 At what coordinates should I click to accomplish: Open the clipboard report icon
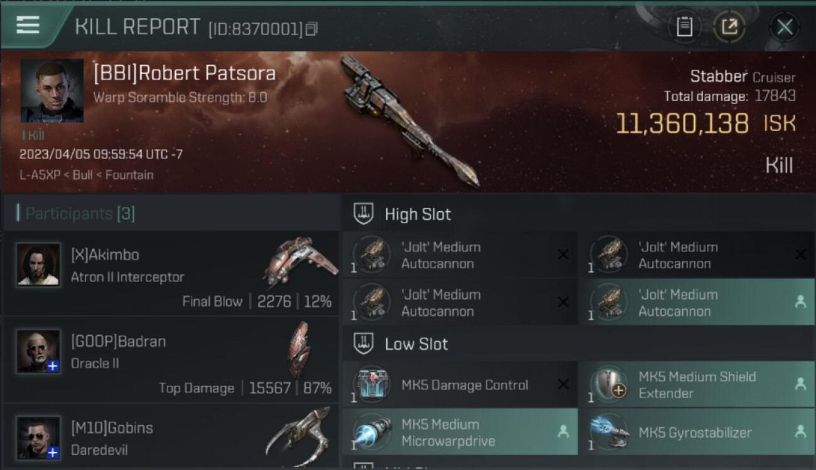pyautogui.click(x=684, y=27)
